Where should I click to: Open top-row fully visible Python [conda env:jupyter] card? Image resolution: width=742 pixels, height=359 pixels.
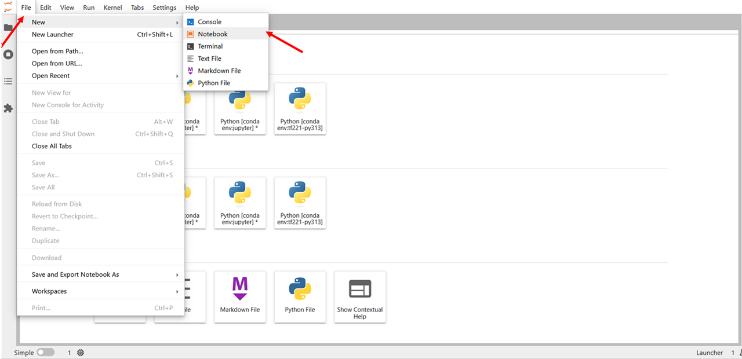click(x=240, y=109)
